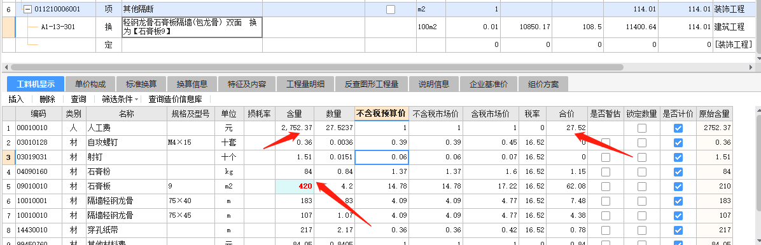
Task: Click the 27.5237 数量 cell
Action: (334, 128)
